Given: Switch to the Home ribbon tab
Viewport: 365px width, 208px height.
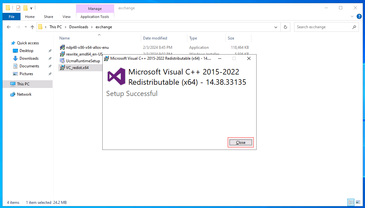Looking at the screenshot, I should (30, 17).
